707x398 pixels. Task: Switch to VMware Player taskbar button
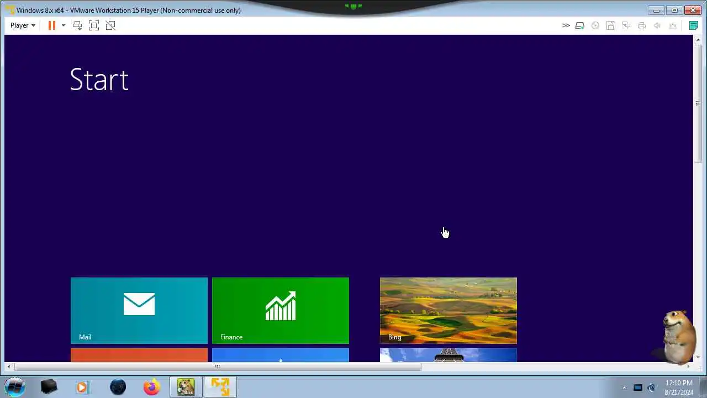220,387
